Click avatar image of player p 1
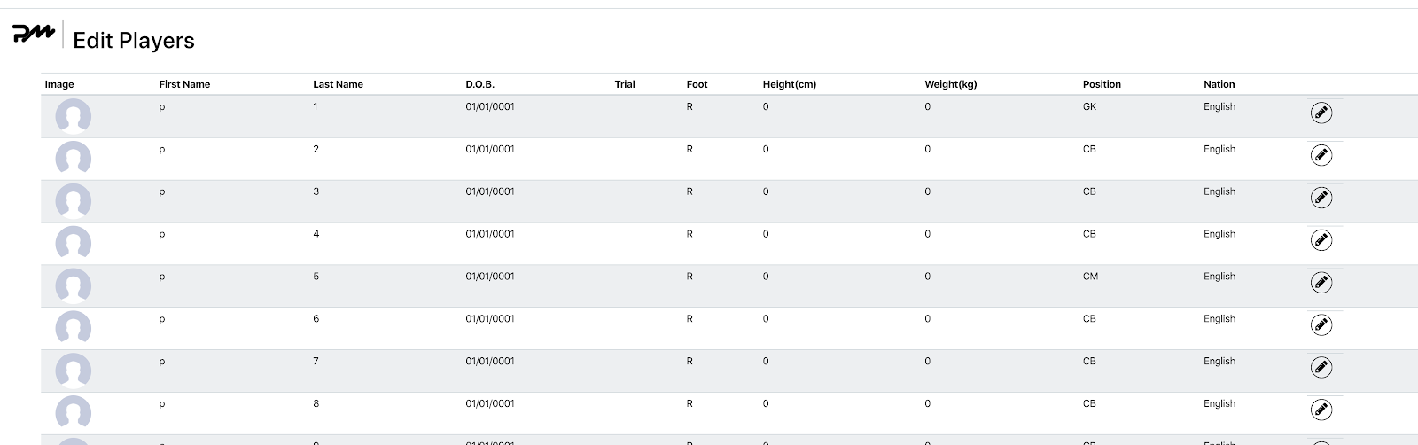Screen dimensions: 1418x445 [74, 116]
